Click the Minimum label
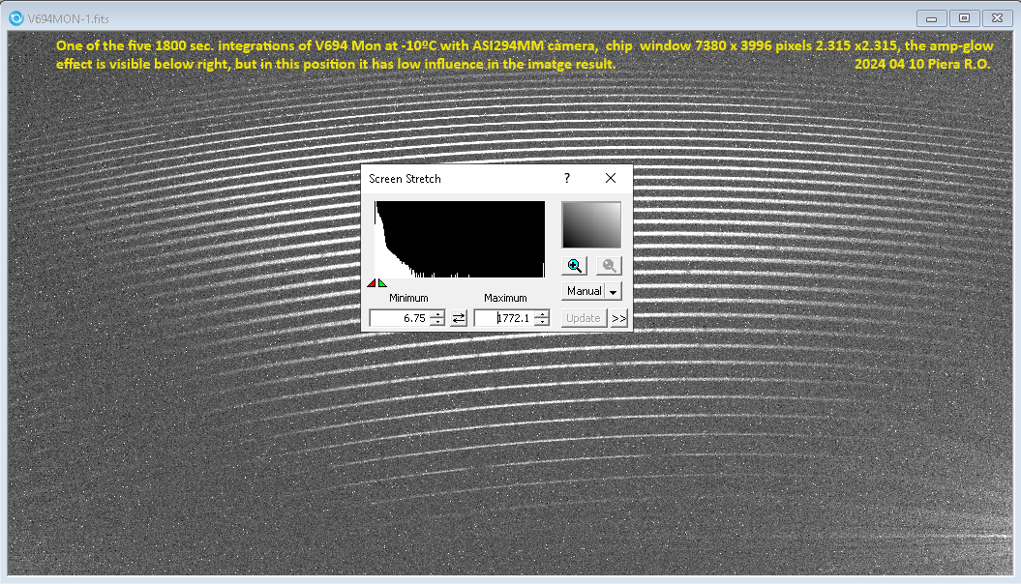 coord(408,298)
